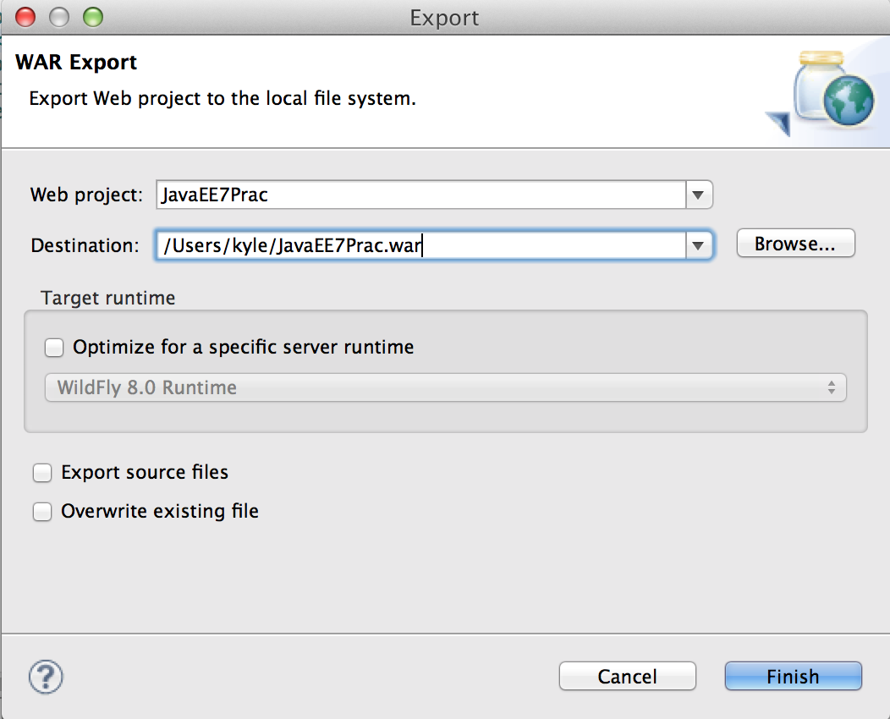Focus the Destination path text field
This screenshot has height=719, width=890.
(420, 245)
